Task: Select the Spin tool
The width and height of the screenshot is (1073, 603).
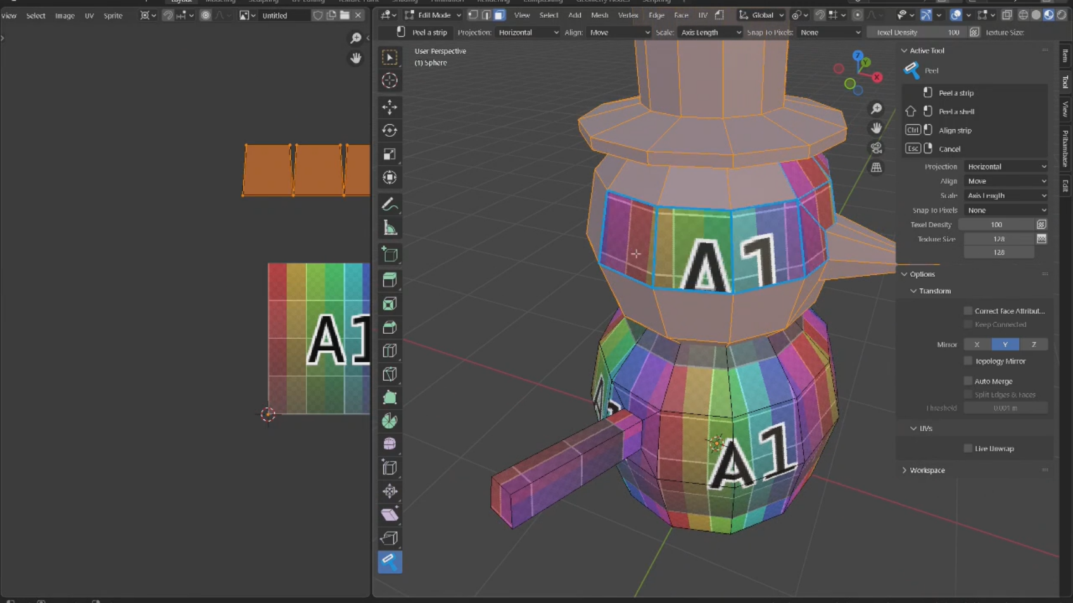Action: pos(390,421)
